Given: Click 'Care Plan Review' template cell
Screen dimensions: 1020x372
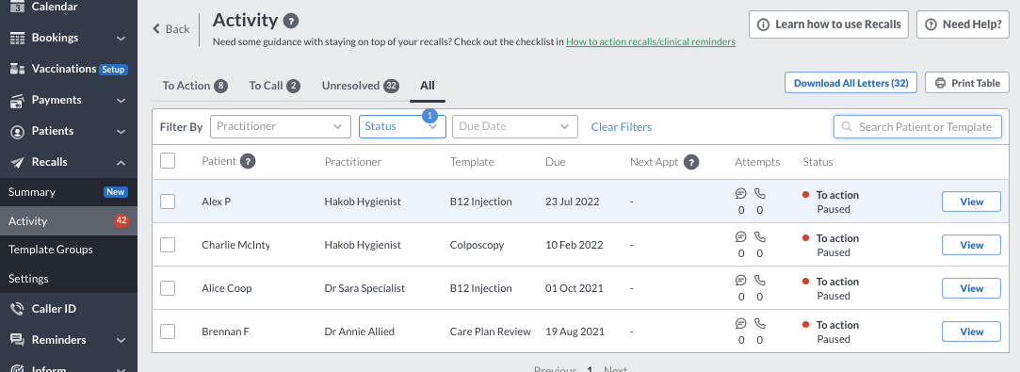Looking at the screenshot, I should click(491, 332).
